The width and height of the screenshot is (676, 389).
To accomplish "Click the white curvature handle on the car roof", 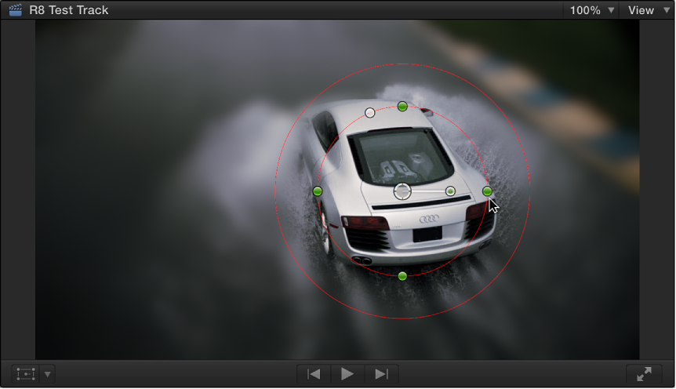I will [x=370, y=113].
